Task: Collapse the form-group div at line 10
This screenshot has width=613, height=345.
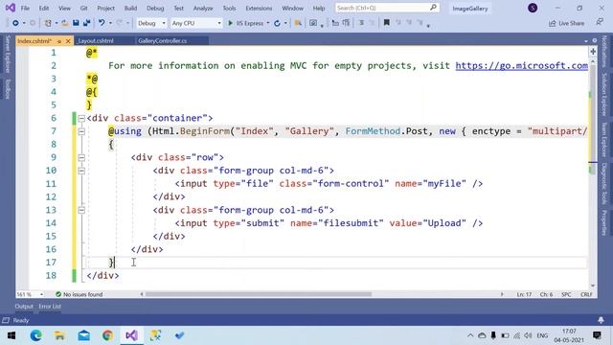Action: point(81,171)
